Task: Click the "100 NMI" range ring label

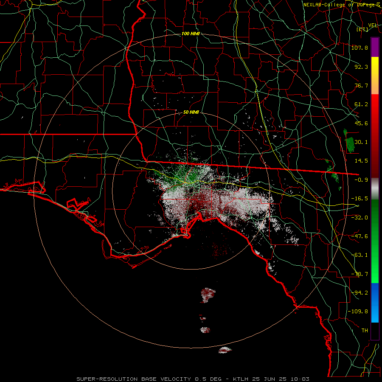Action: (x=191, y=34)
